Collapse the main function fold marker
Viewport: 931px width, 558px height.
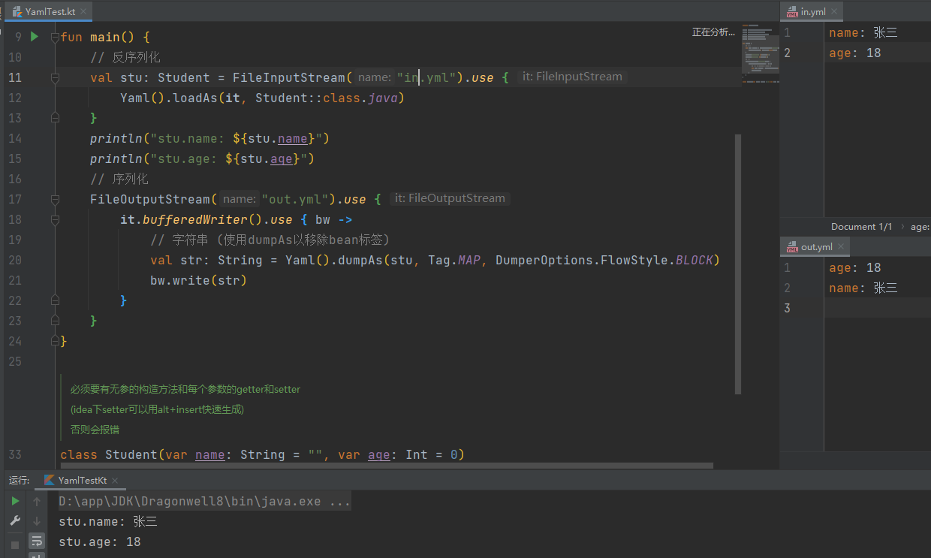(x=54, y=37)
